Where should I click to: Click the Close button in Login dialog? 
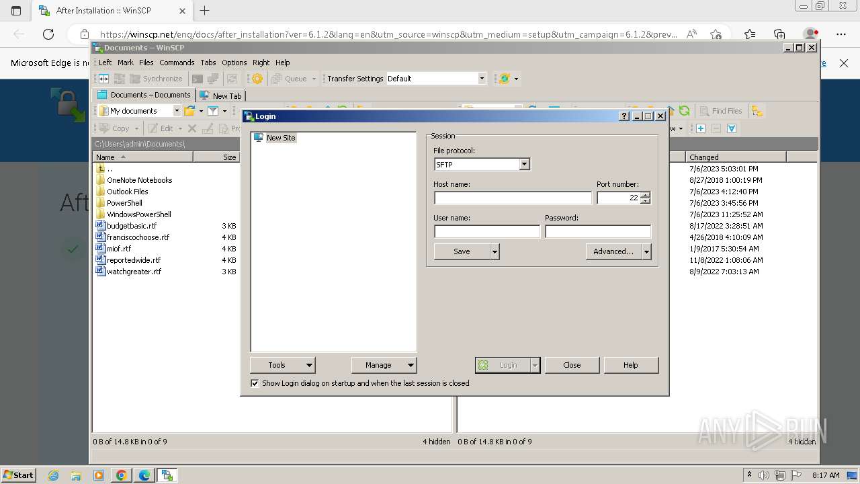(572, 365)
